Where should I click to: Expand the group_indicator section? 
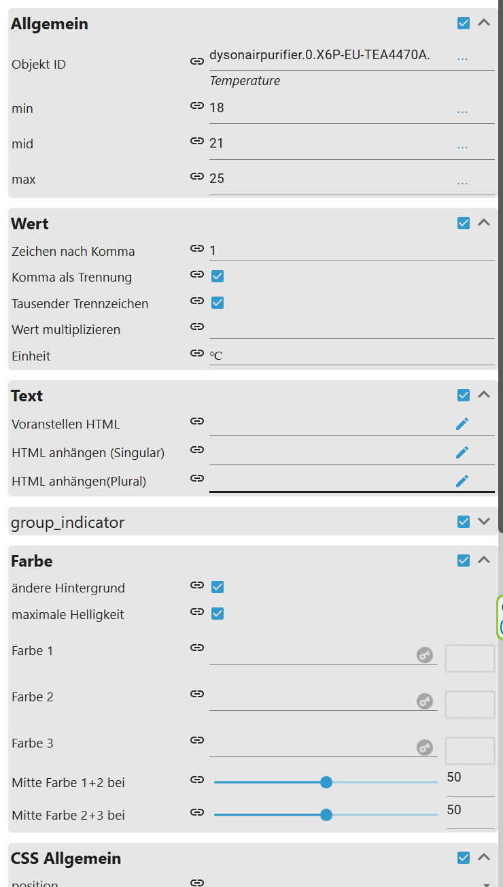484,522
